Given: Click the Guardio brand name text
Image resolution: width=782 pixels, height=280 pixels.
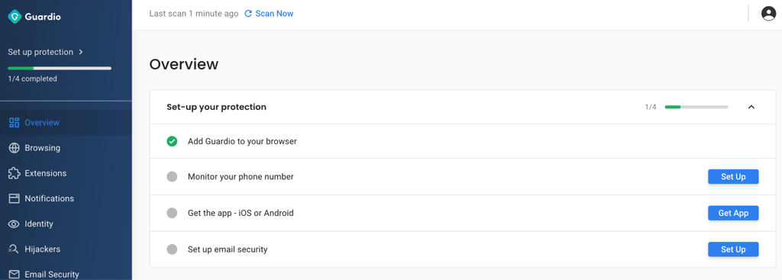Looking at the screenshot, I should click(x=43, y=17).
